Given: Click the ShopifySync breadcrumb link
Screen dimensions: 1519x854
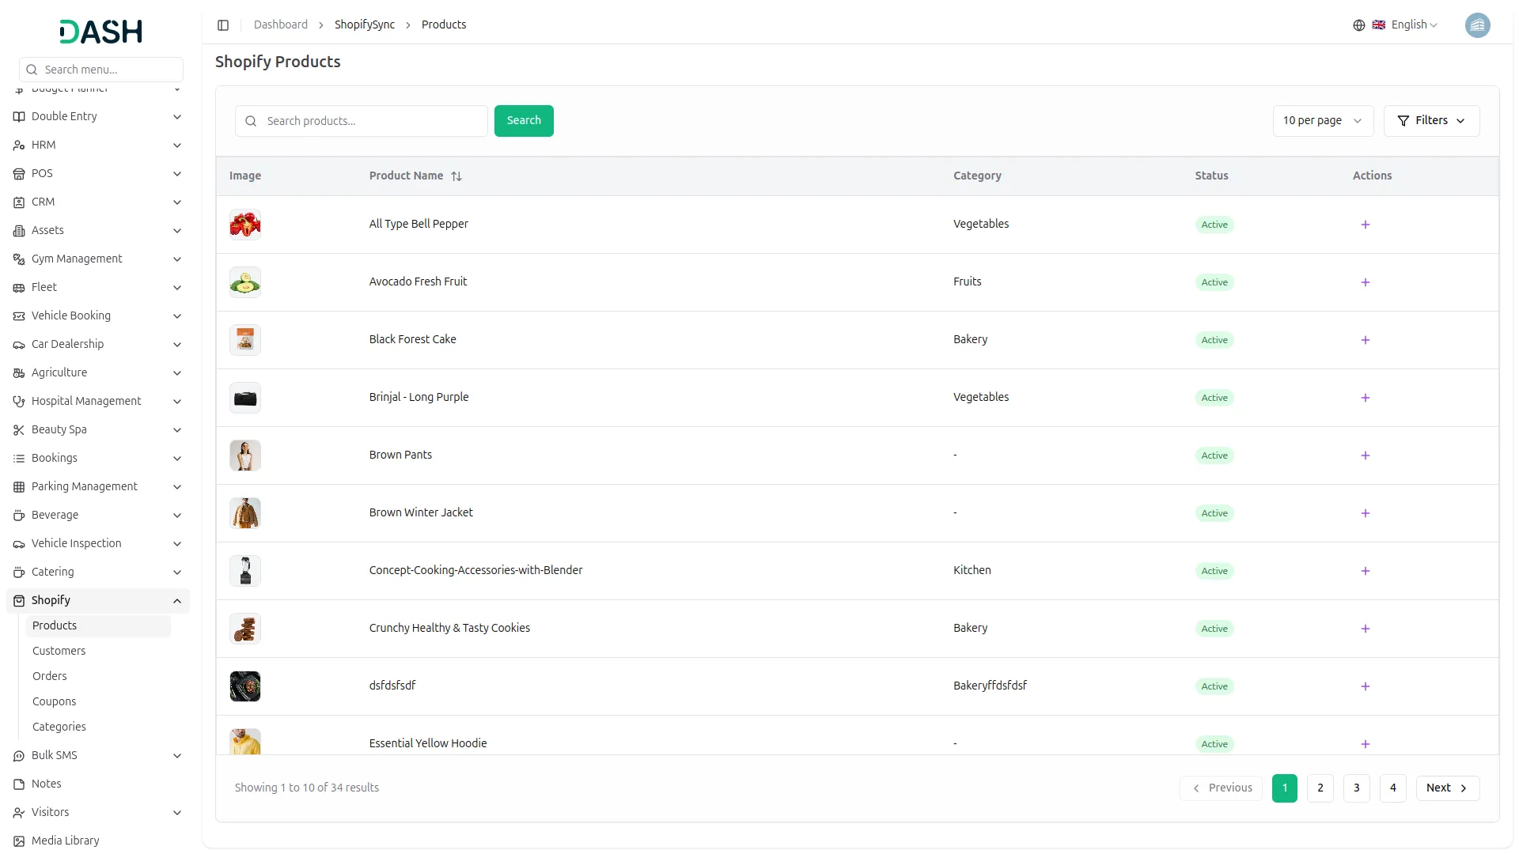Looking at the screenshot, I should click(365, 25).
